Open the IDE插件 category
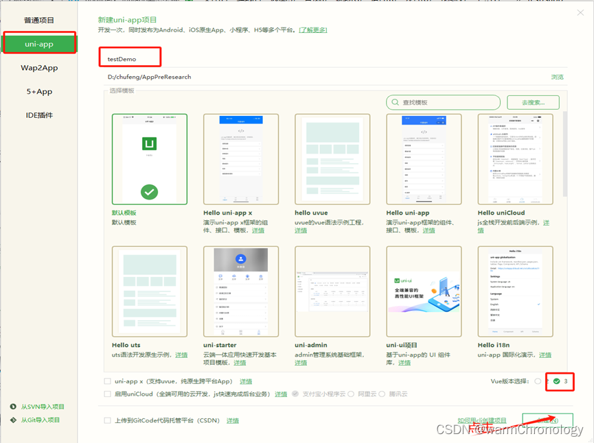594x443 pixels. [x=39, y=115]
